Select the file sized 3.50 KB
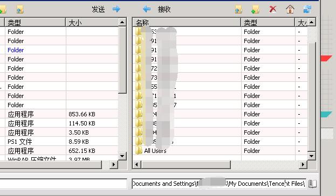This screenshot has width=336, height=196. click(x=79, y=132)
